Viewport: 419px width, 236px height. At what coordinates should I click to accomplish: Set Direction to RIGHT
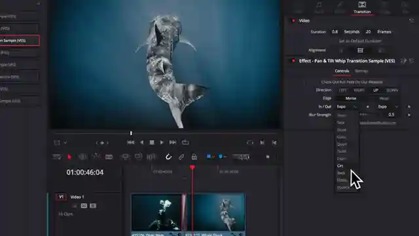coord(359,90)
